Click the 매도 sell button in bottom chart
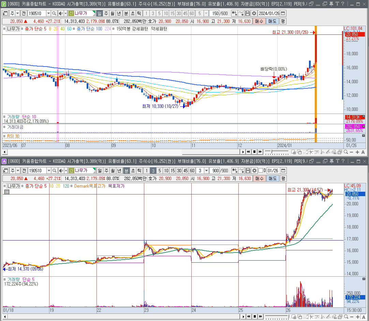Image resolution: width=369 pixels, height=321 pixels. tap(272, 178)
